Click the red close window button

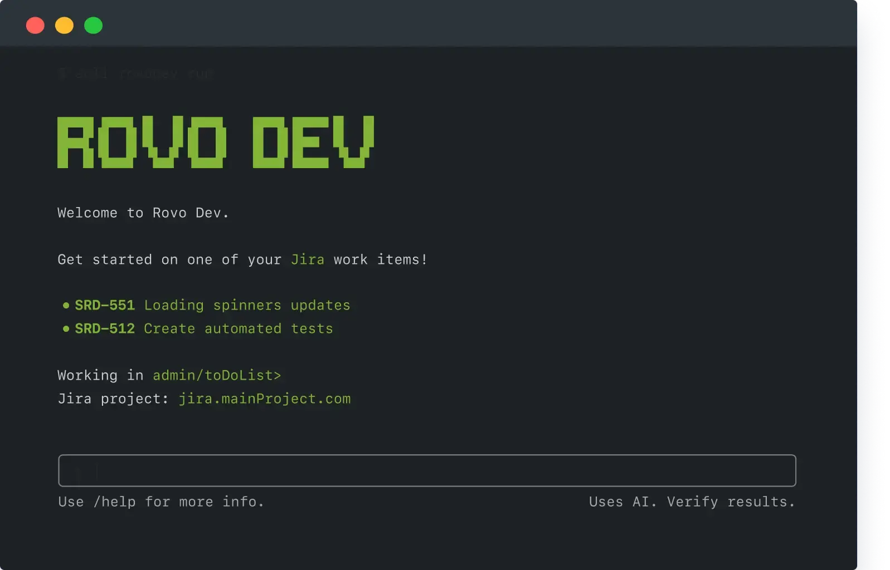pos(35,26)
